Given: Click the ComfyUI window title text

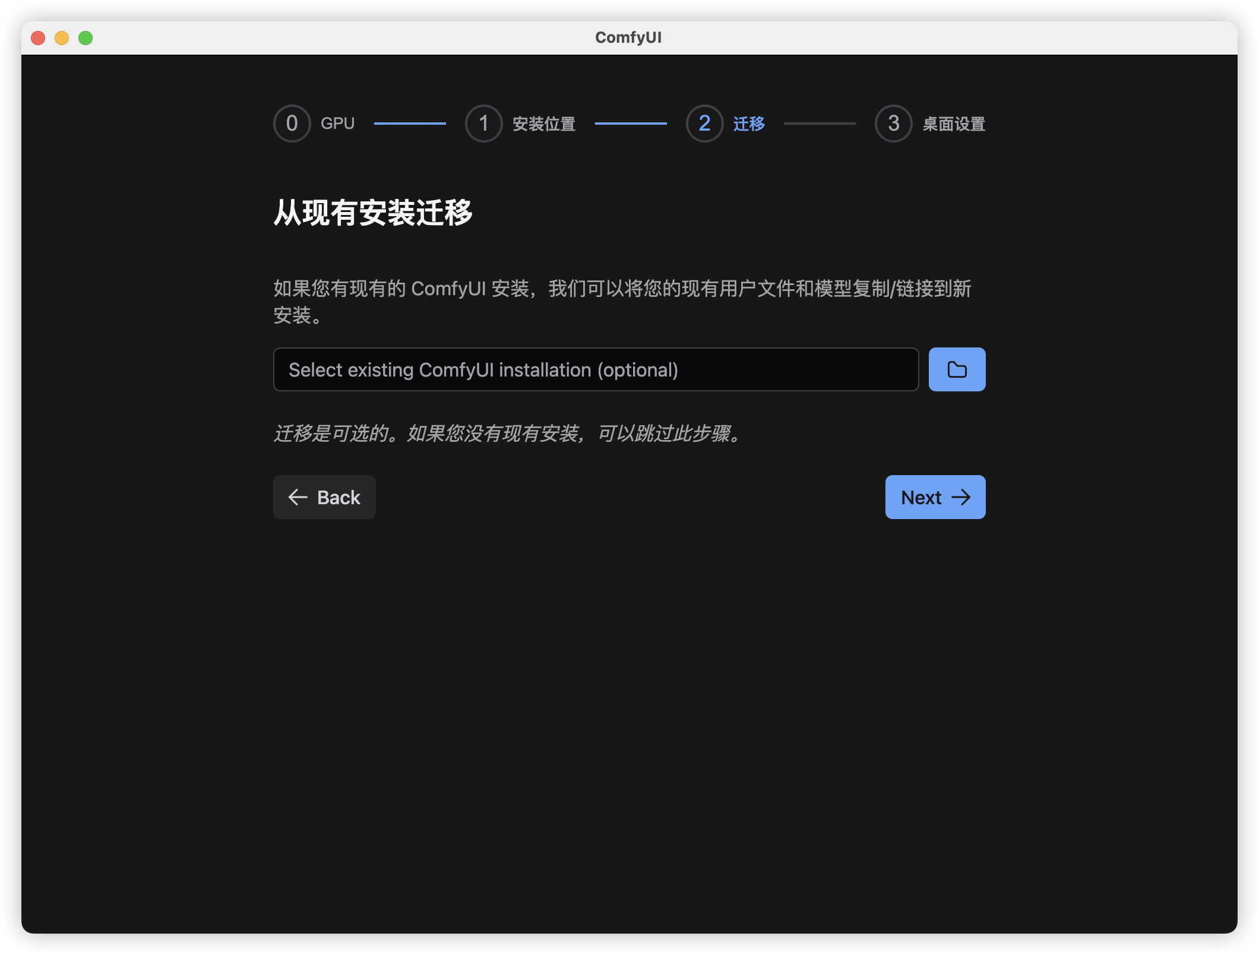Looking at the screenshot, I should pyautogui.click(x=628, y=37).
